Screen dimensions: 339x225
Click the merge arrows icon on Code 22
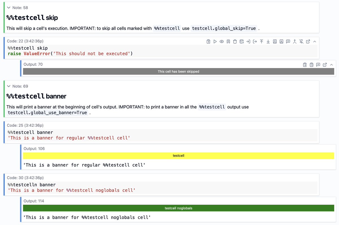tap(295, 41)
